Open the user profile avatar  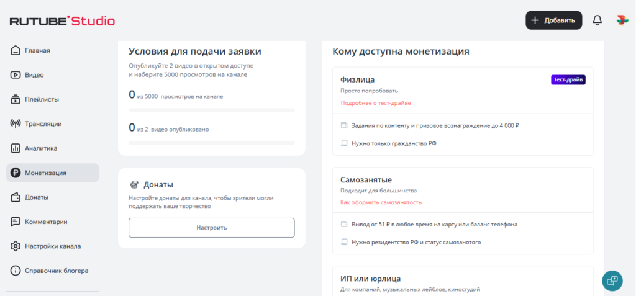(x=622, y=20)
